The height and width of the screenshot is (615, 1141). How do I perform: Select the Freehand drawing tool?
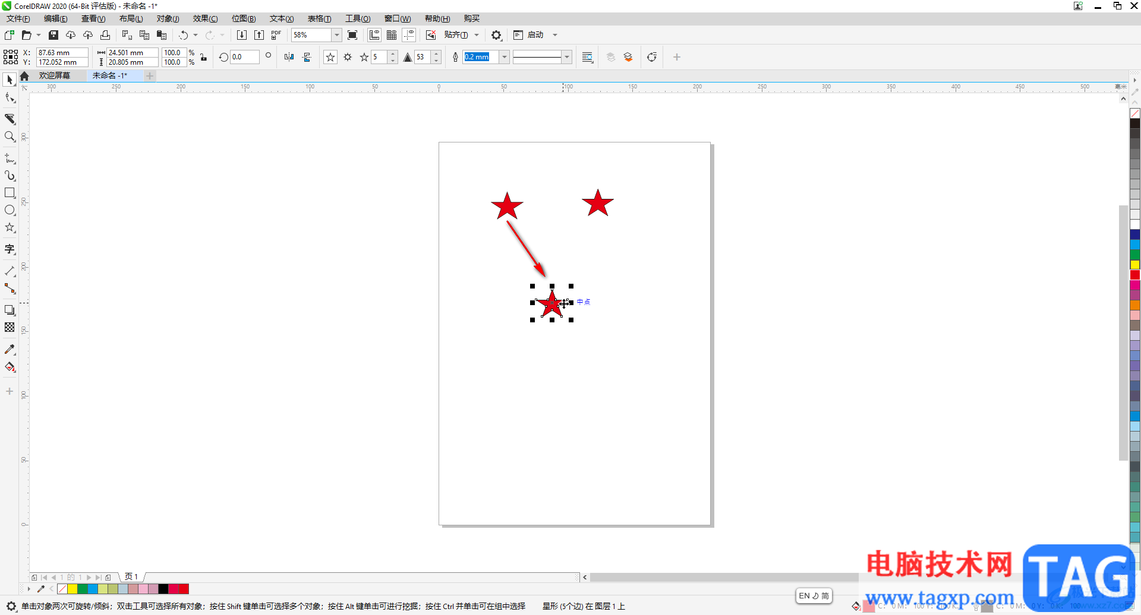pyautogui.click(x=10, y=158)
